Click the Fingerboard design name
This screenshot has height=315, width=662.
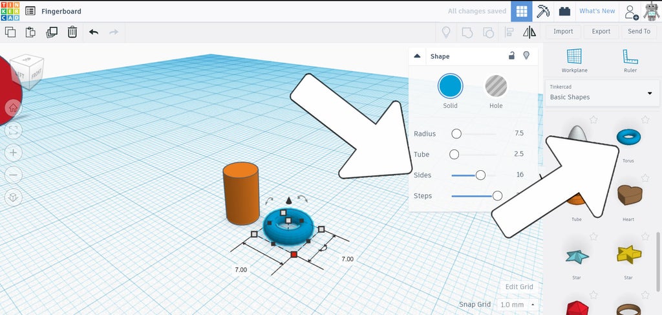pos(61,12)
